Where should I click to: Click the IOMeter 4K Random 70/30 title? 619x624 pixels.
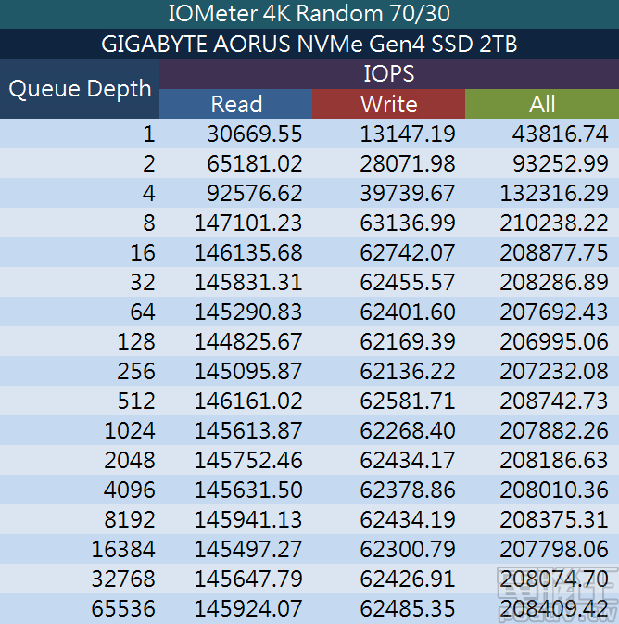(309, 14)
